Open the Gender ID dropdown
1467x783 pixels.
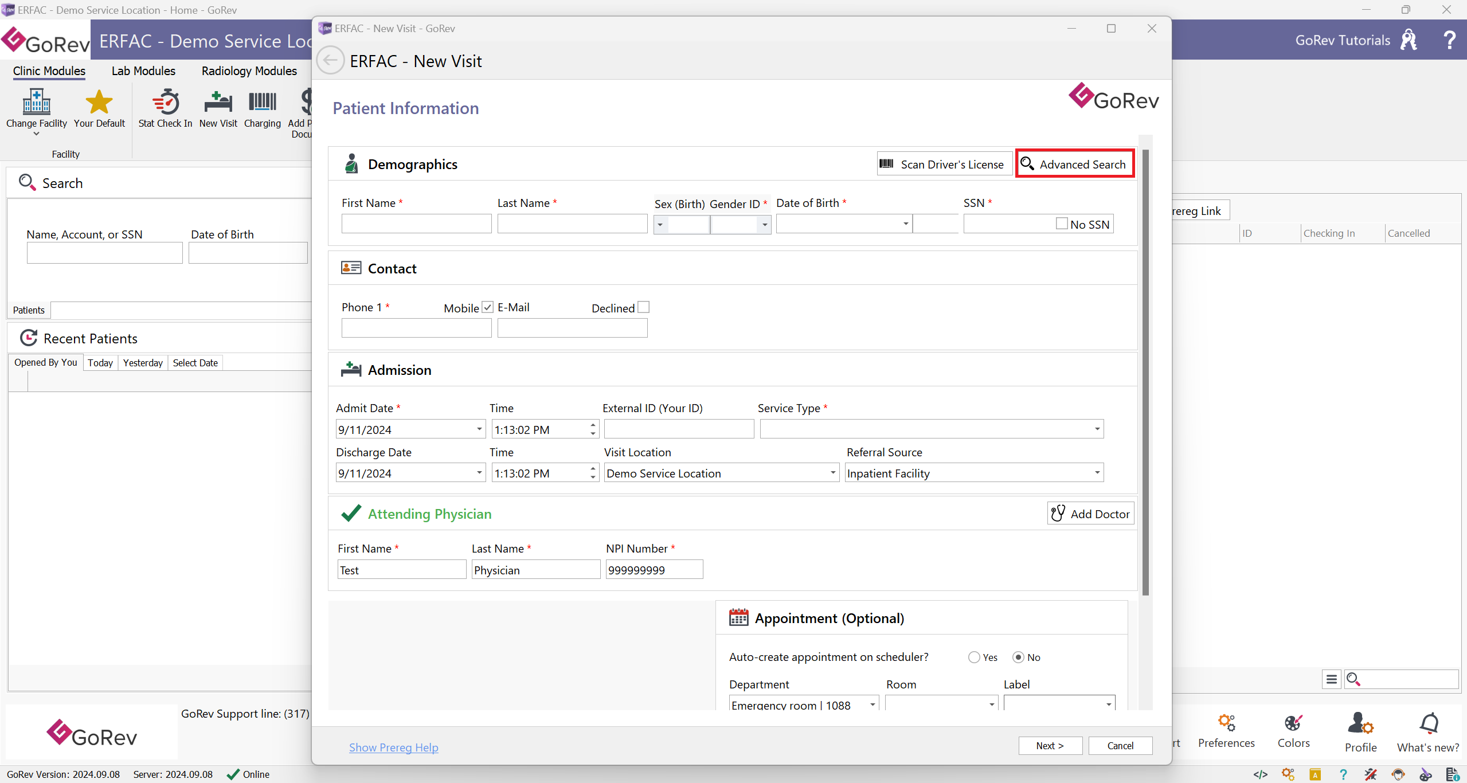764,224
